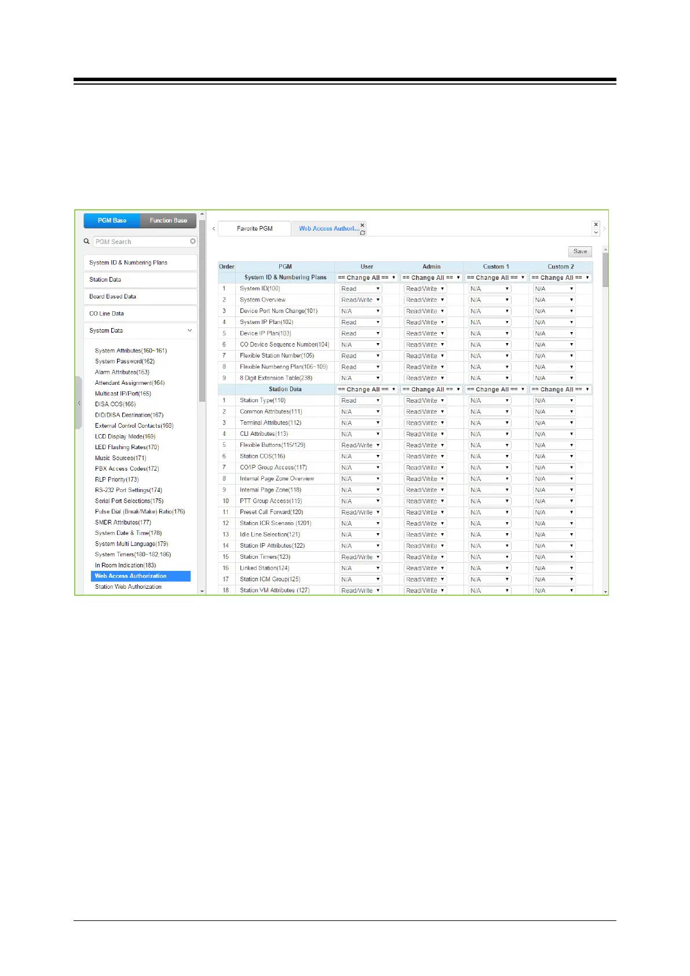Refresh the Web Access Authorization tab

[x=363, y=232]
